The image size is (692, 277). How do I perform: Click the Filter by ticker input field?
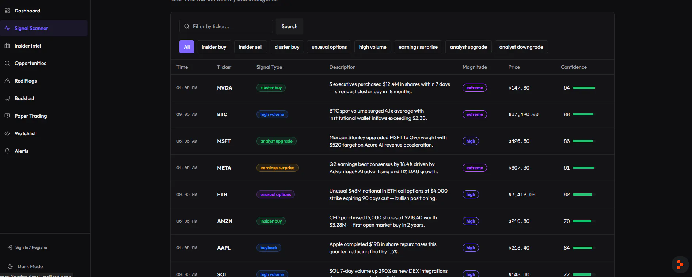(226, 26)
